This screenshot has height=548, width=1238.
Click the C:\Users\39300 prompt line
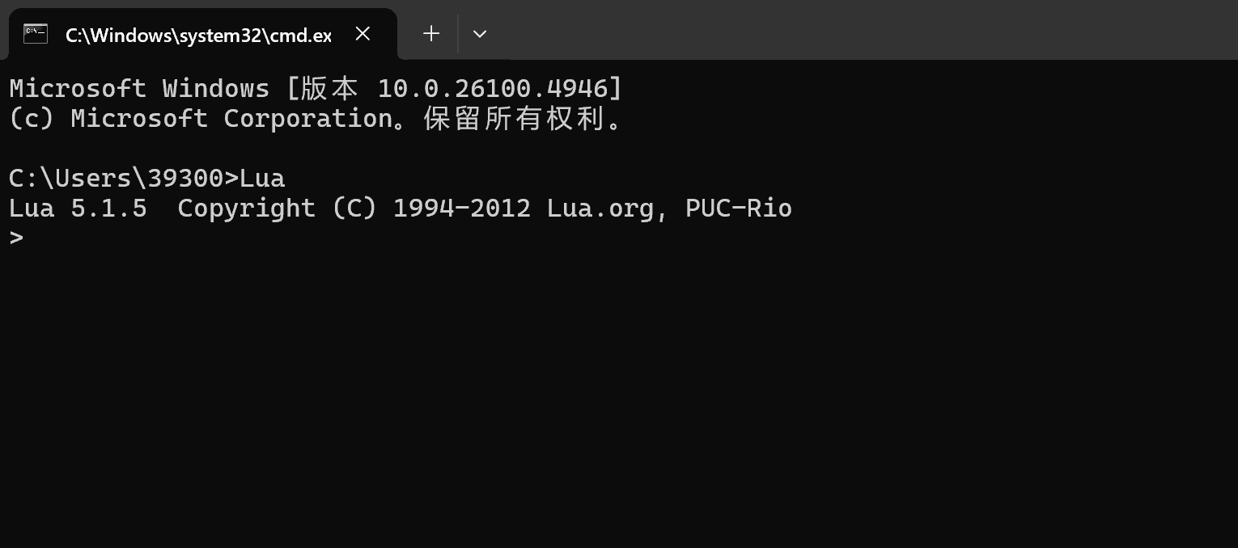[147, 178]
